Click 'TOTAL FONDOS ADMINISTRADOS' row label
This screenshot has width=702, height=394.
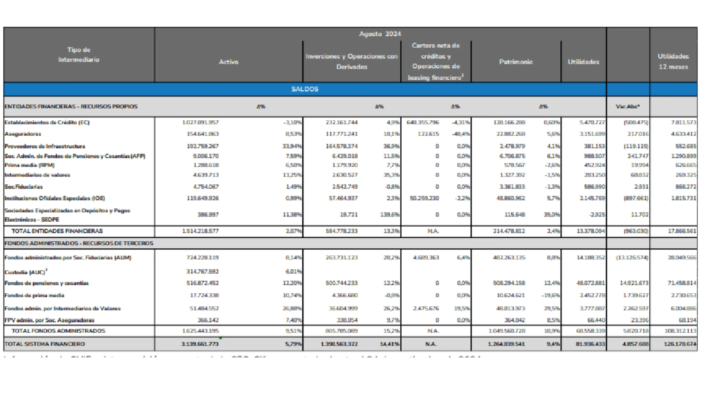coord(58,331)
